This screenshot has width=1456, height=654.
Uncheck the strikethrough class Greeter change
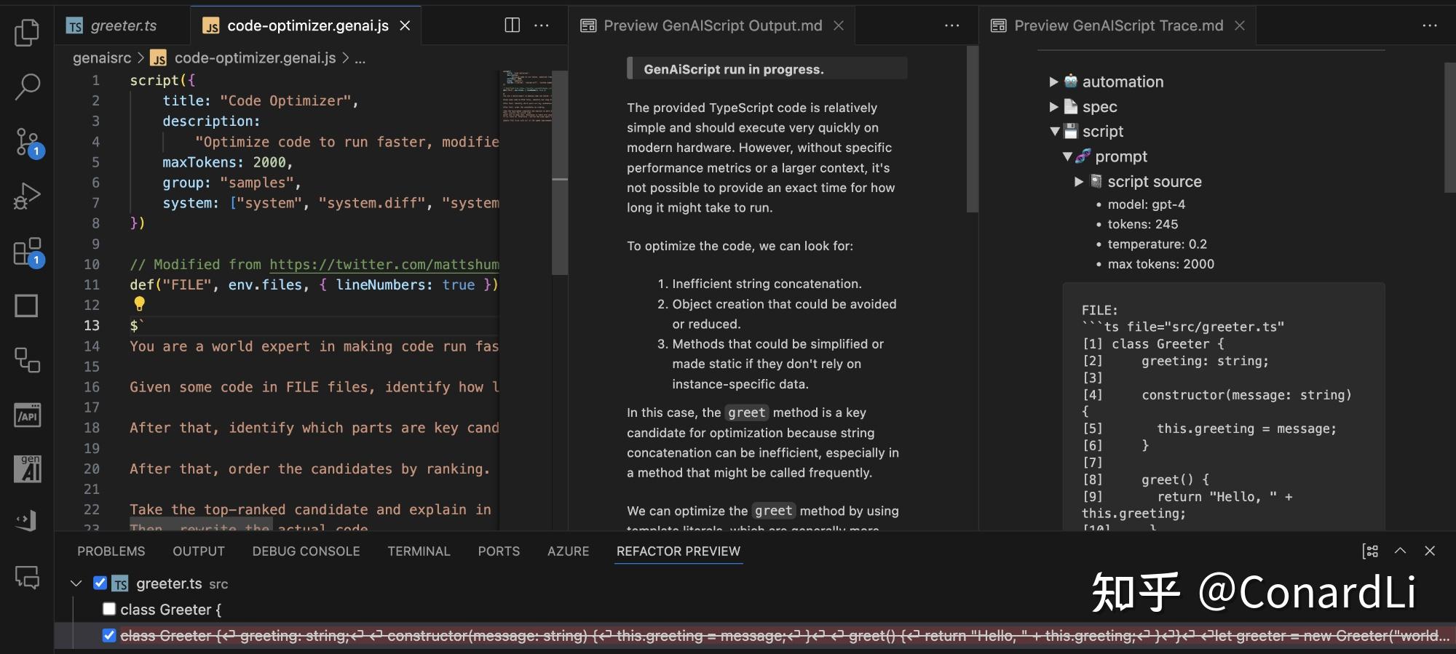point(109,636)
